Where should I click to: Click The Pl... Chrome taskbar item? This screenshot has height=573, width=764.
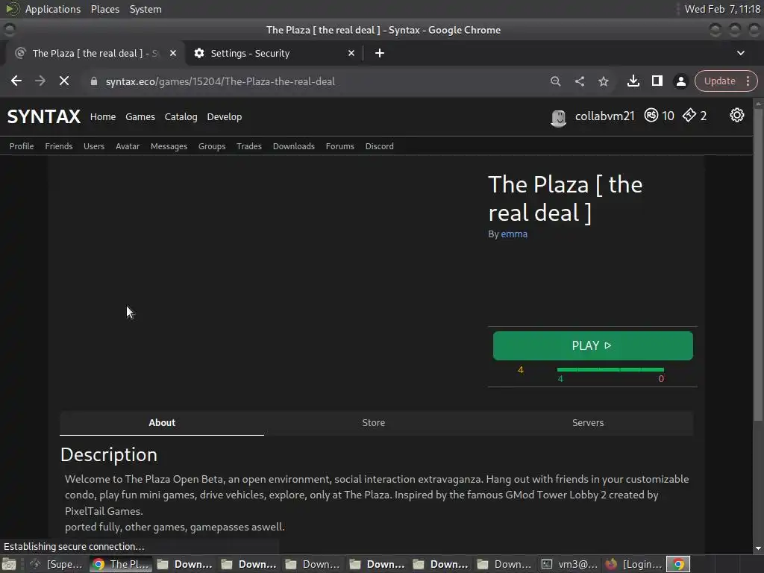[122, 564]
